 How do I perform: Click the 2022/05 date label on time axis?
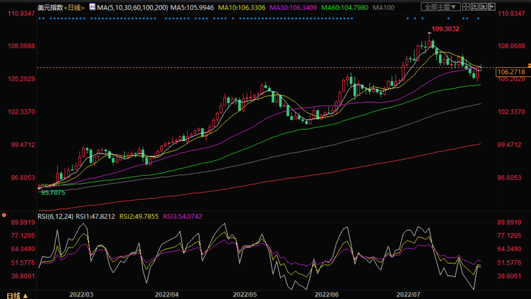coord(245,295)
